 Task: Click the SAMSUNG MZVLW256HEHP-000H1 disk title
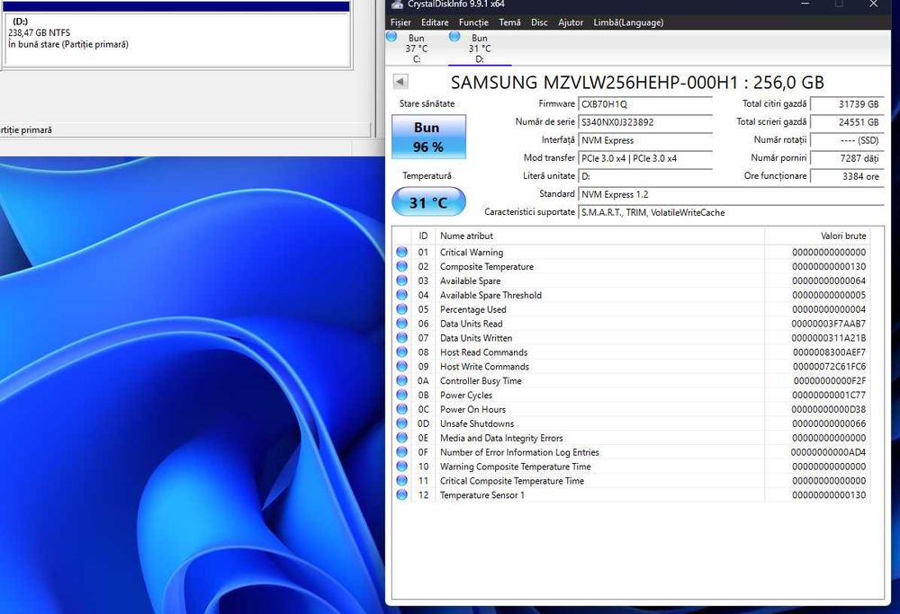637,83
